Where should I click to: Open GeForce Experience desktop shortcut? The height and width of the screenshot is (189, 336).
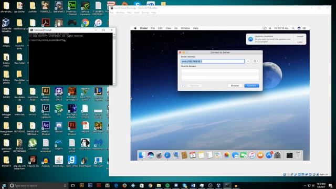85,8
